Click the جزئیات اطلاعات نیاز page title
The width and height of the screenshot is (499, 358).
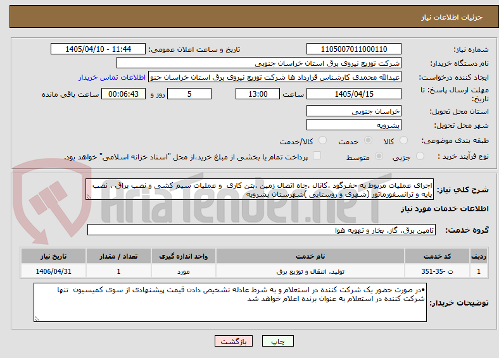(452, 17)
